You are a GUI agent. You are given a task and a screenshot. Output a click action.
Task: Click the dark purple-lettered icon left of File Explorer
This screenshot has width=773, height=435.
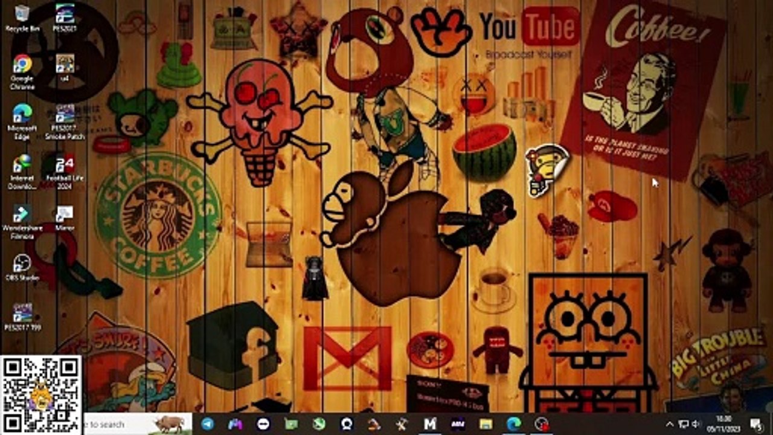(458, 424)
